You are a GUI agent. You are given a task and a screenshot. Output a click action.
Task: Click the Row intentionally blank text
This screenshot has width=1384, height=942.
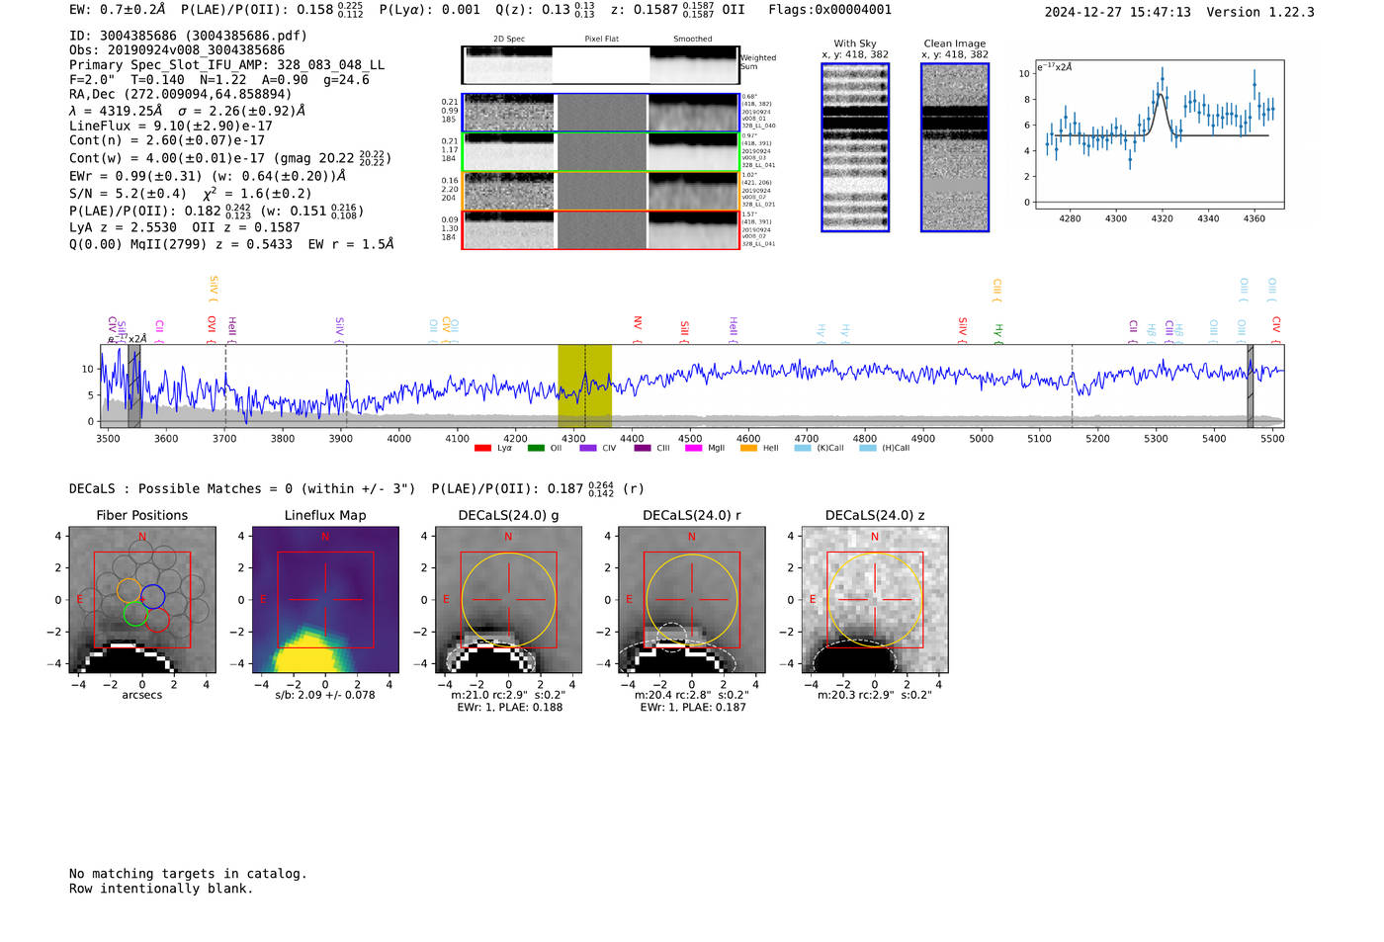click(161, 889)
